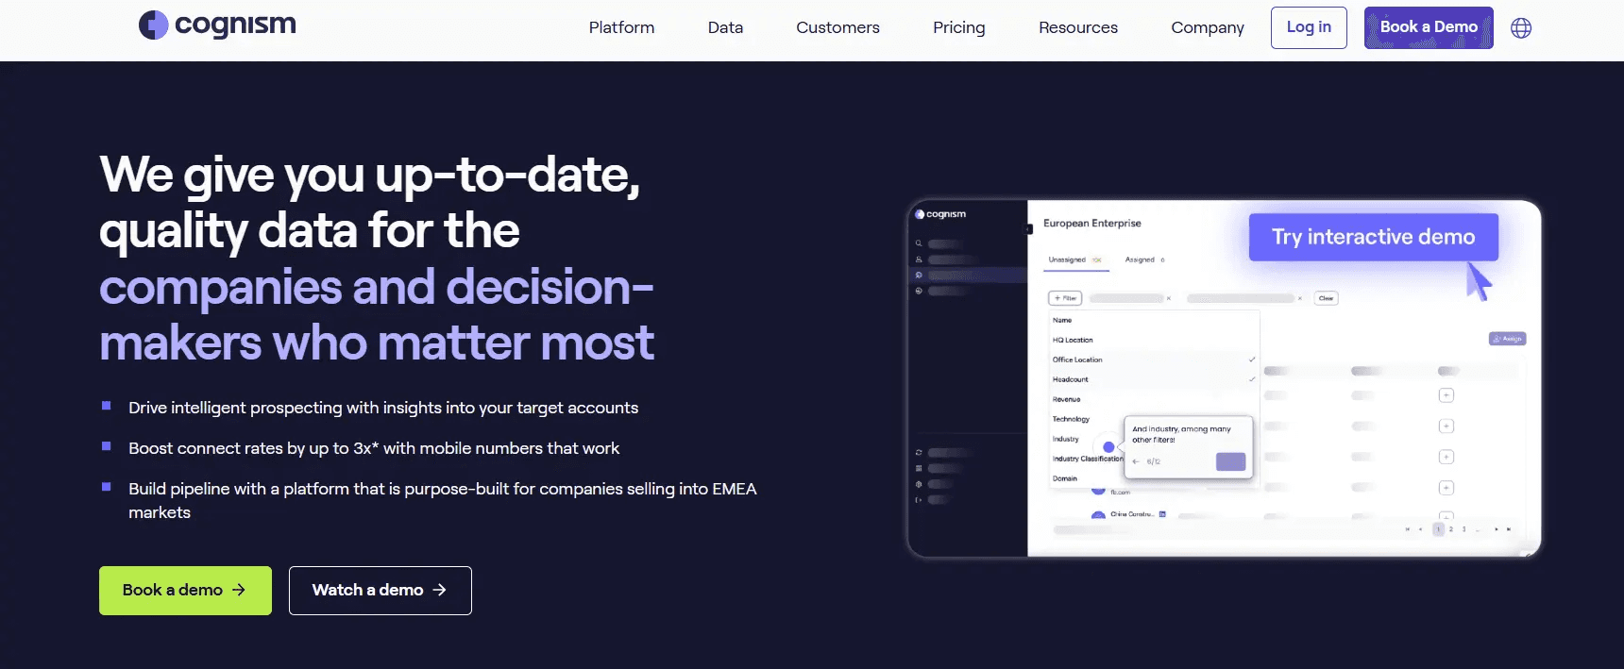
Task: Click the green Book a demo button
Action: [x=185, y=591]
